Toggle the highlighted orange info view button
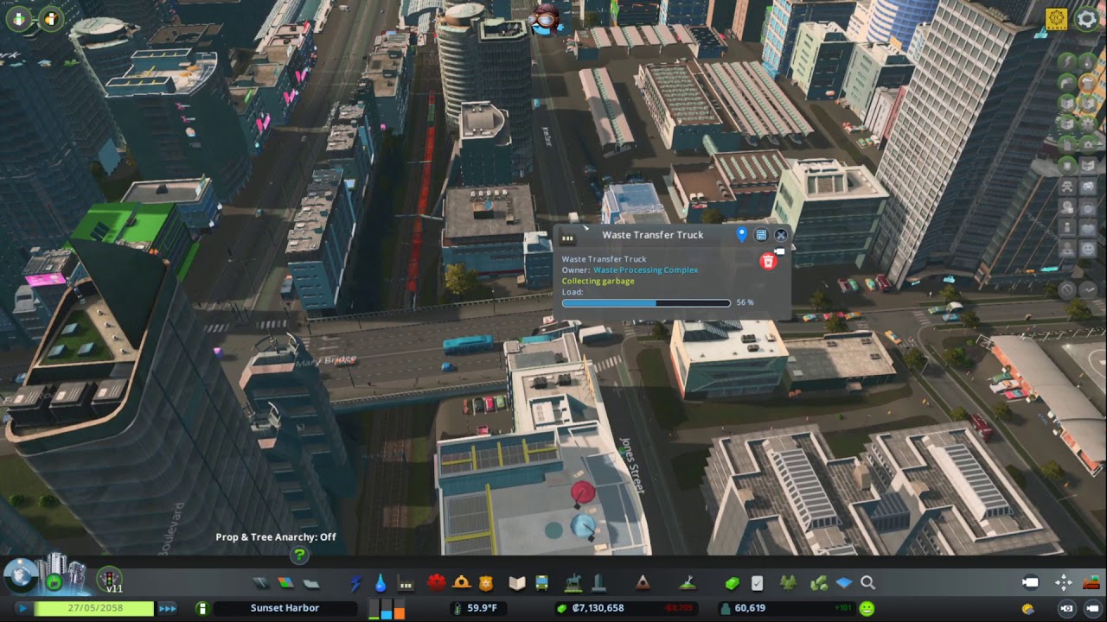This screenshot has height=622, width=1107. [1089, 83]
